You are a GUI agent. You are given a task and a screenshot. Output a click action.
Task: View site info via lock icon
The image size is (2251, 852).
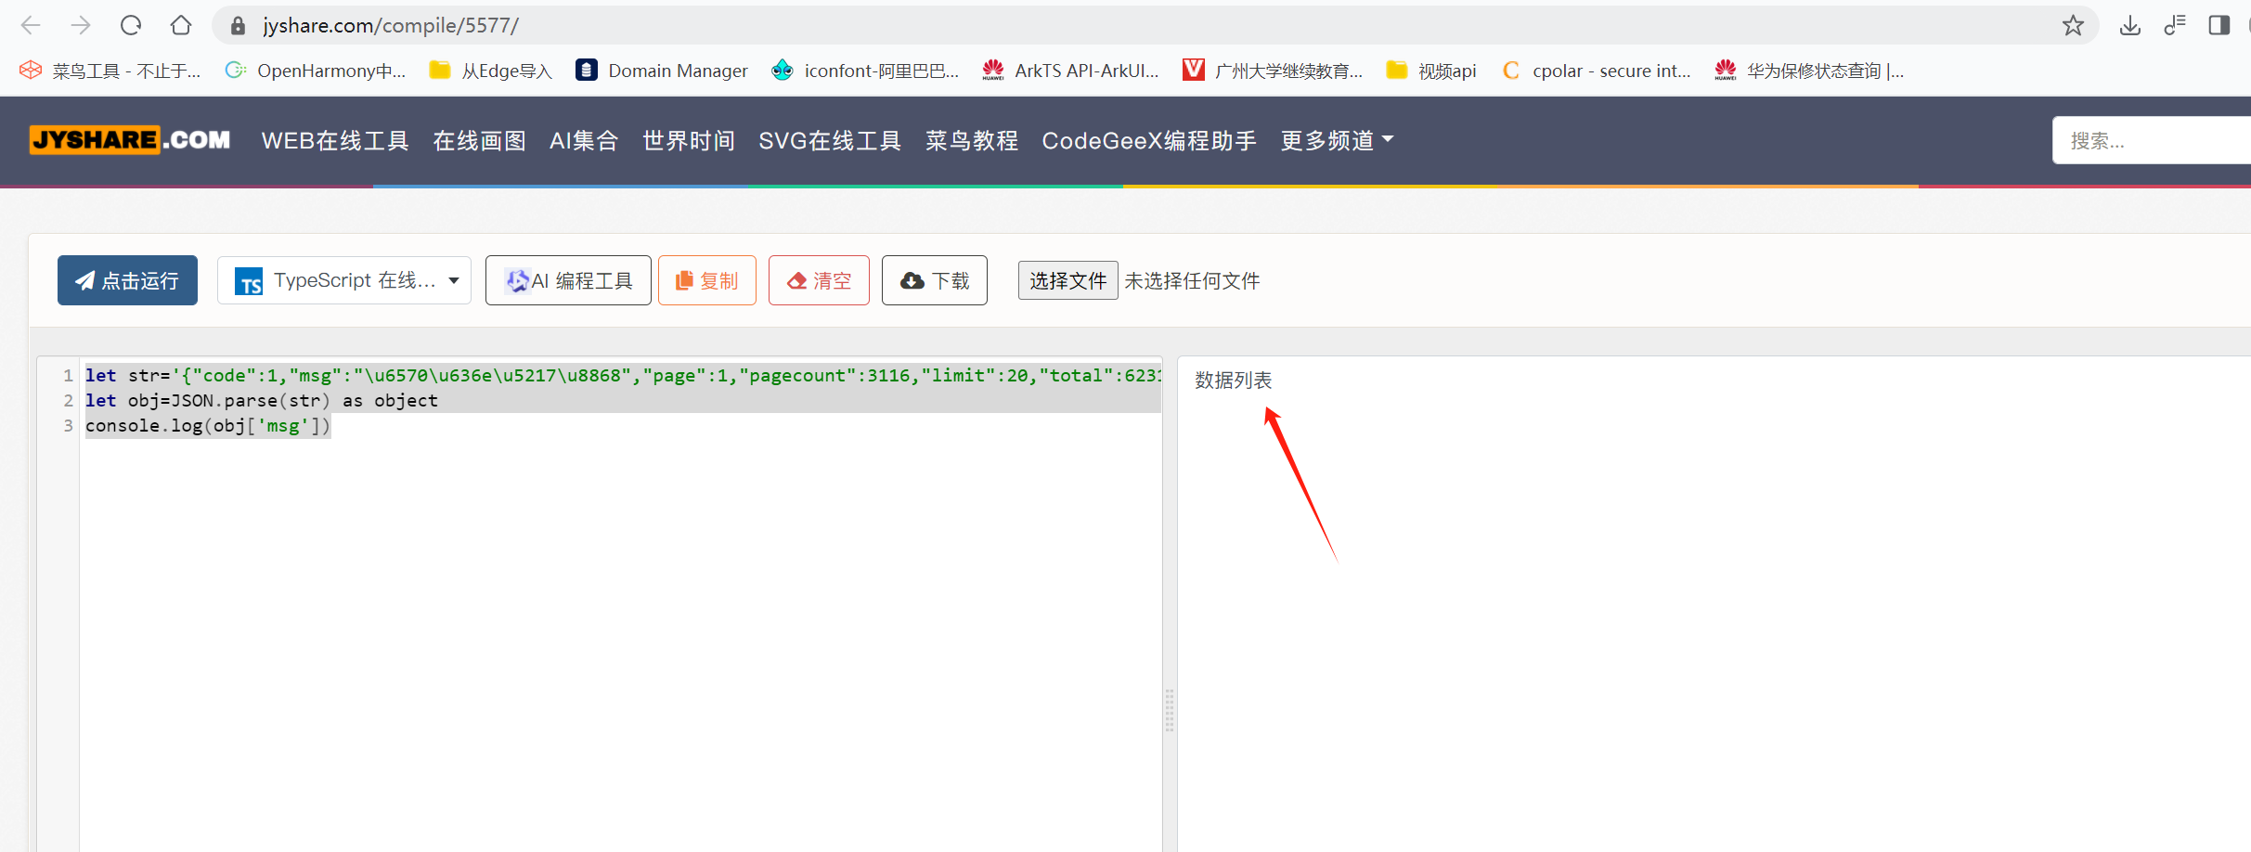coord(239,26)
